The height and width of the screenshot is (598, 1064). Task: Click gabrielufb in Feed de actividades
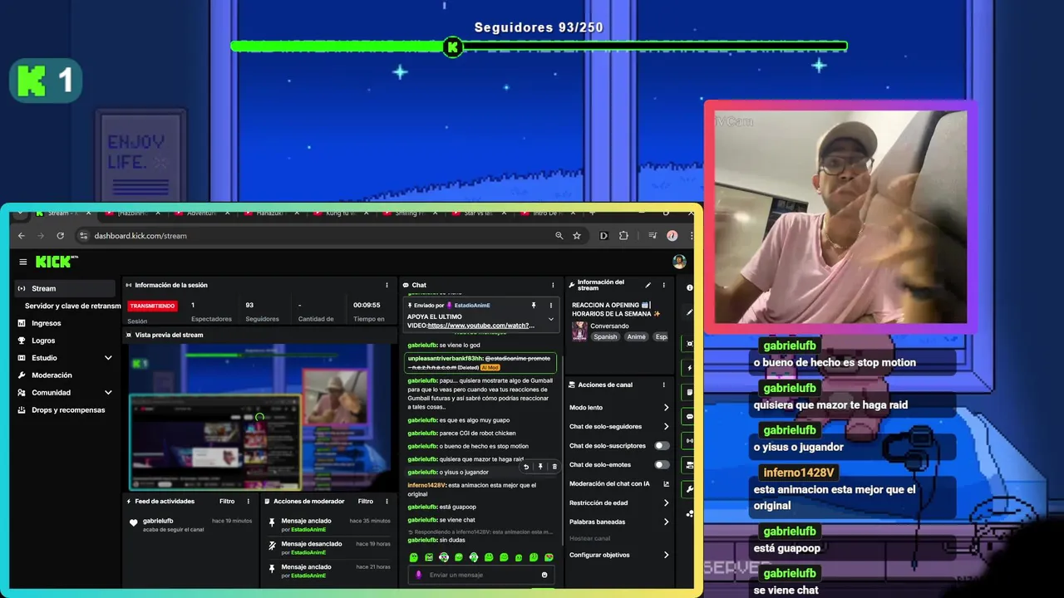(158, 521)
